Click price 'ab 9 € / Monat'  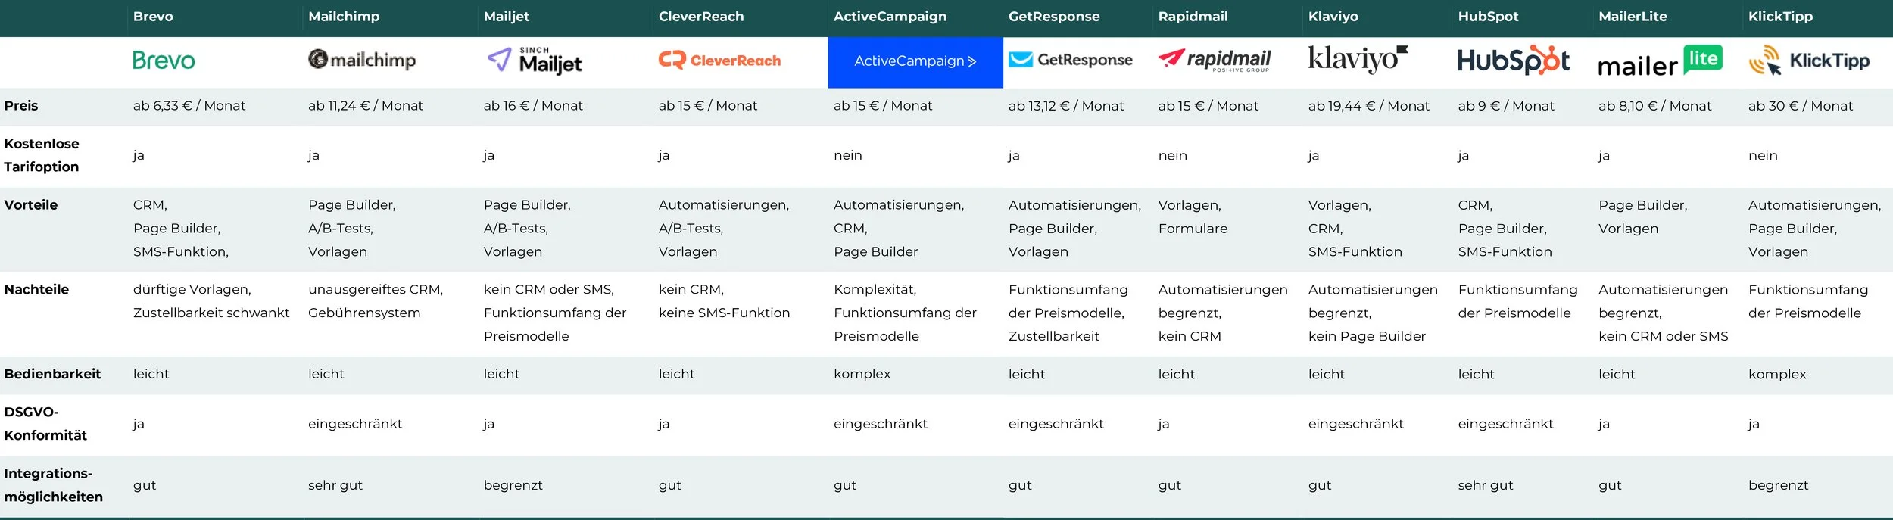[1506, 106]
